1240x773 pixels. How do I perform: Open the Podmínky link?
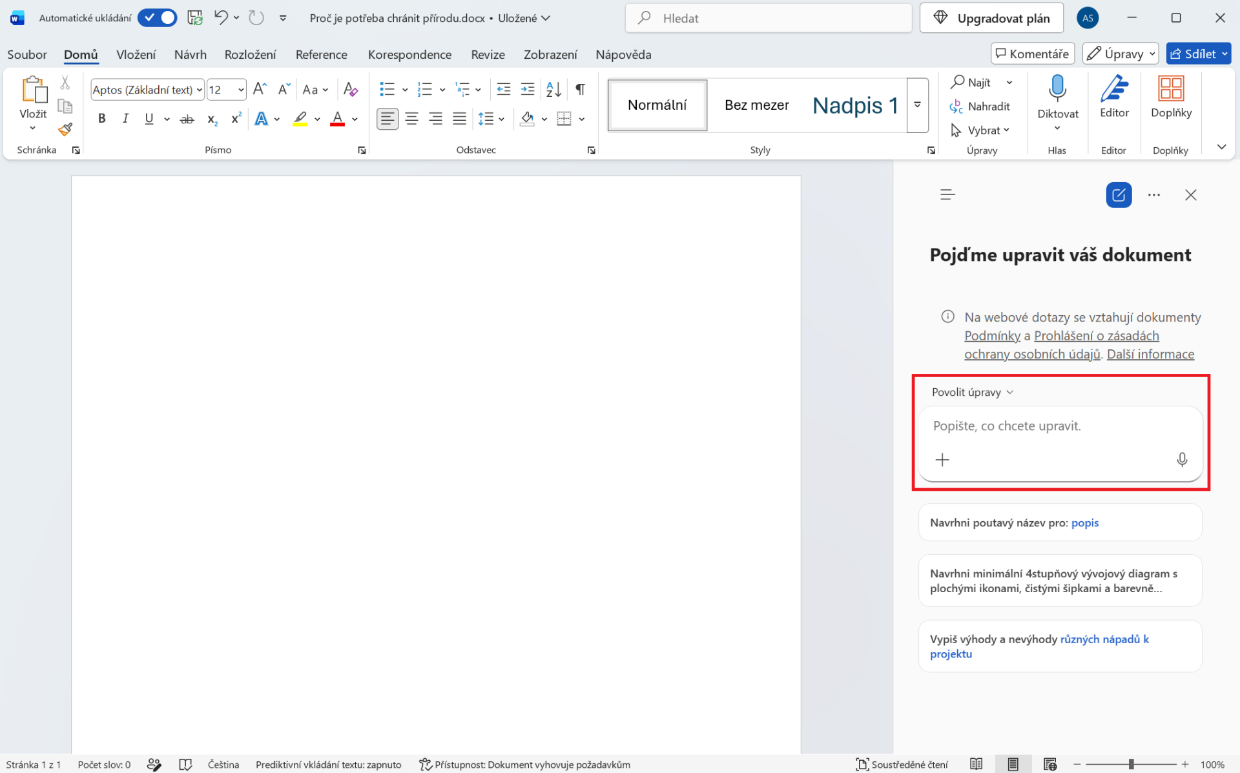click(x=992, y=336)
